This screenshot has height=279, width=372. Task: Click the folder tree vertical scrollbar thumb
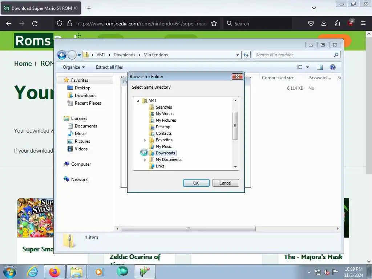[x=235, y=126]
